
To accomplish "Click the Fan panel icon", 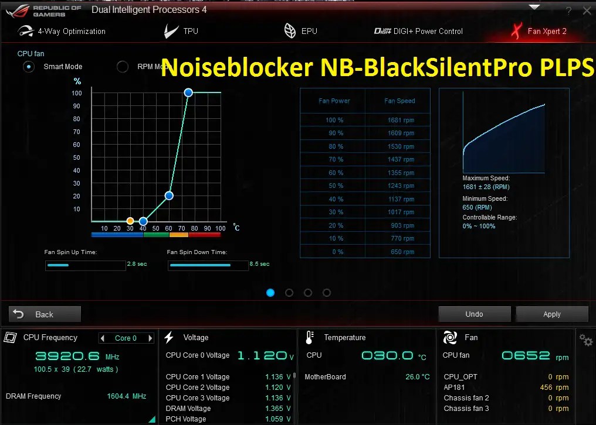I will [x=450, y=337].
